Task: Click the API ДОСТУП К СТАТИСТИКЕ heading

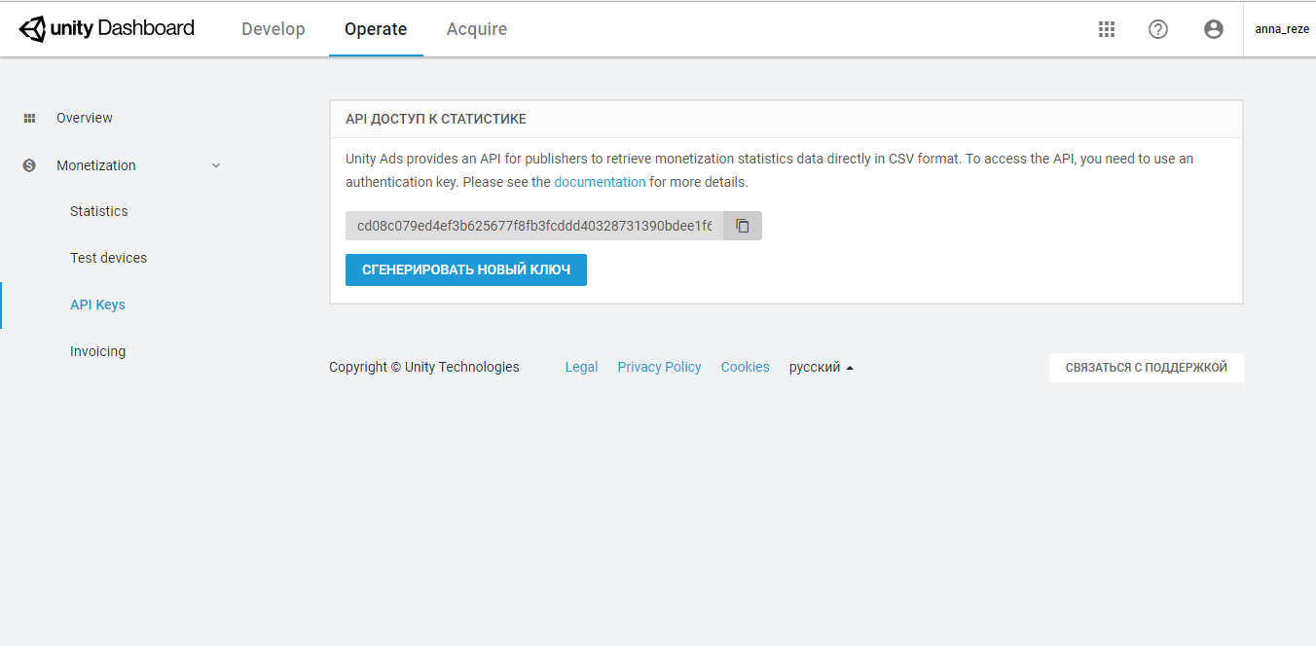Action: (436, 119)
